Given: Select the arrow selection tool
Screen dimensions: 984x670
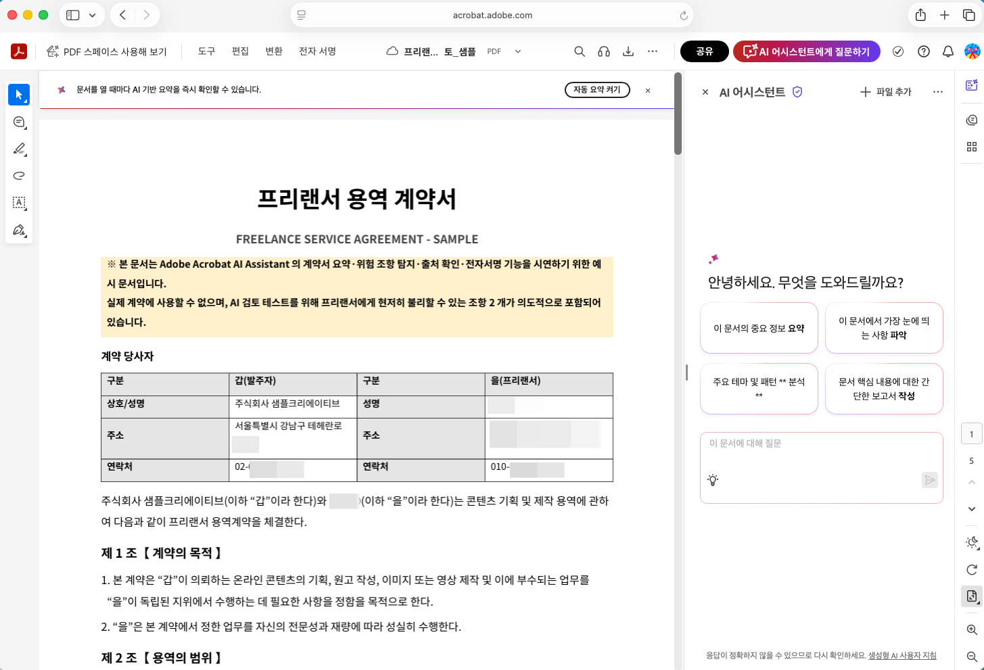Looking at the screenshot, I should [x=19, y=95].
